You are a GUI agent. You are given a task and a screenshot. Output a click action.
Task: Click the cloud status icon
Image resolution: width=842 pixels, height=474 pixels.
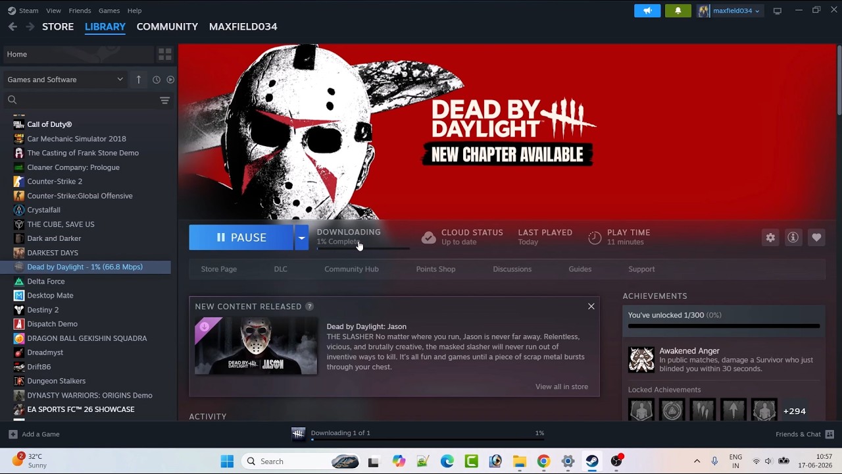428,238
